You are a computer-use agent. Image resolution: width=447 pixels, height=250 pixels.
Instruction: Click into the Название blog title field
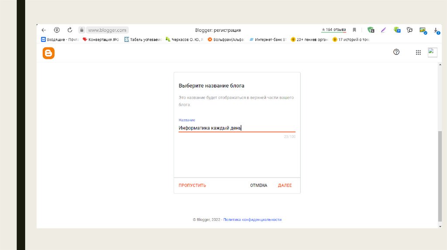(x=237, y=128)
